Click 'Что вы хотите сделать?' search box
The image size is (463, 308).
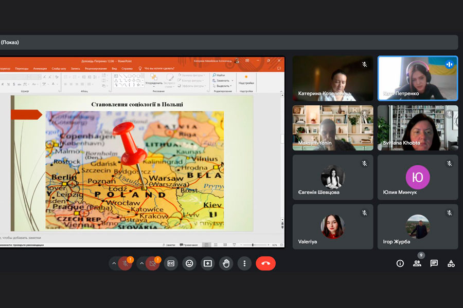pyautogui.click(x=156, y=68)
